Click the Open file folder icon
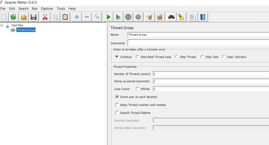269x145 pixels. pyautogui.click(x=24, y=17)
